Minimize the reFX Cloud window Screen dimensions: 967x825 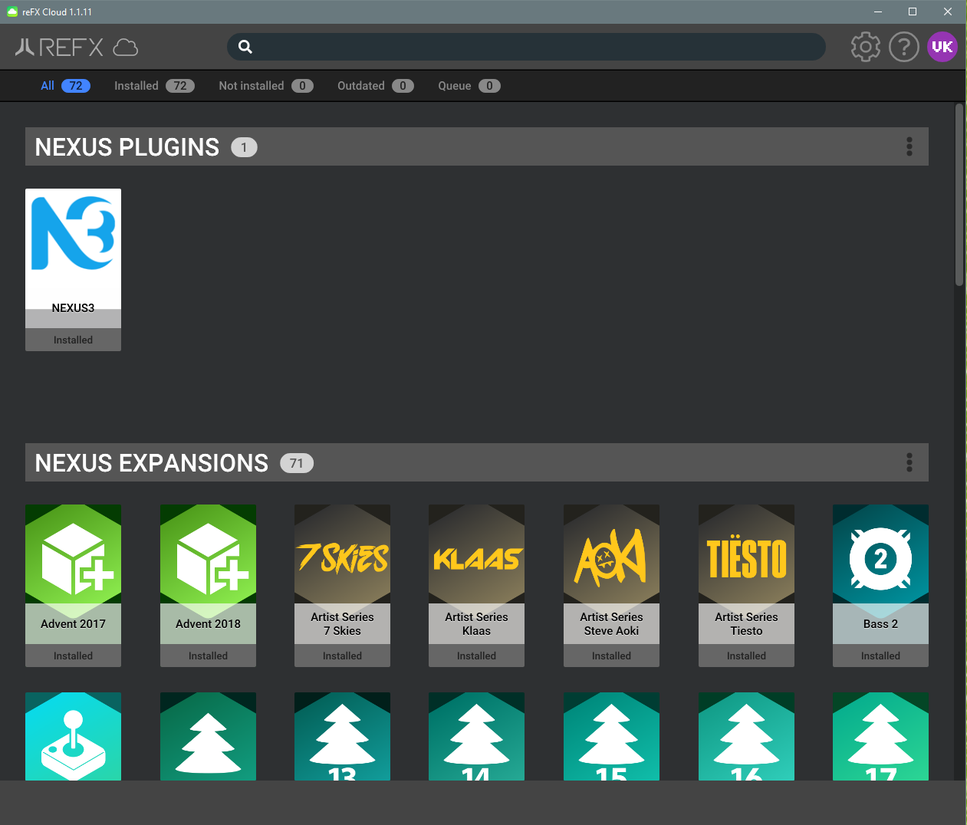point(878,12)
